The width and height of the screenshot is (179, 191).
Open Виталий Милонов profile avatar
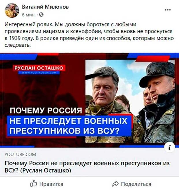coord(12,10)
